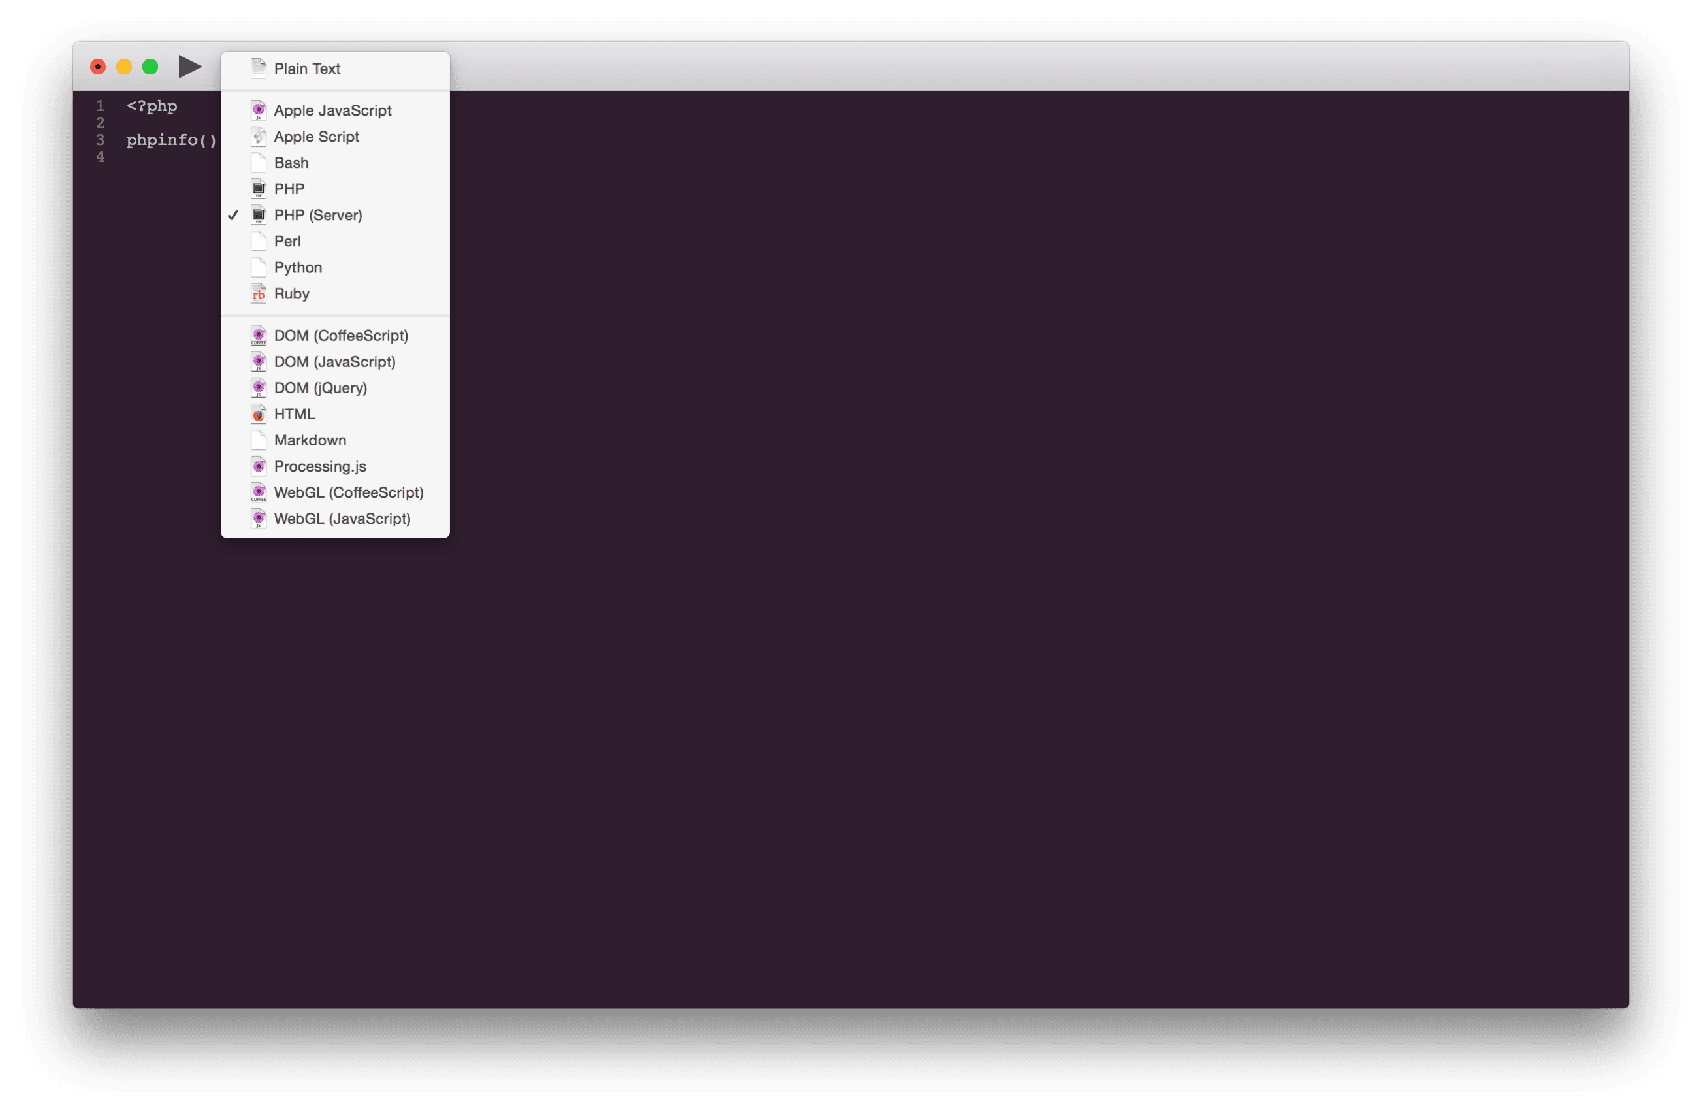This screenshot has height=1113, width=1702.
Task: Click the PHP file icon
Action: pyautogui.click(x=259, y=189)
